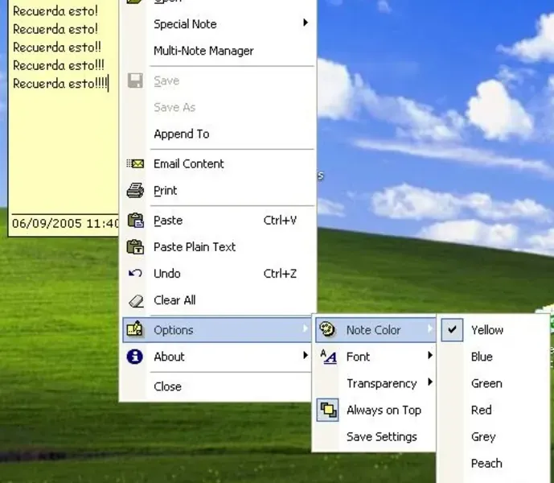Select the Transparency menu label
This screenshot has height=483, width=554.
click(x=382, y=383)
